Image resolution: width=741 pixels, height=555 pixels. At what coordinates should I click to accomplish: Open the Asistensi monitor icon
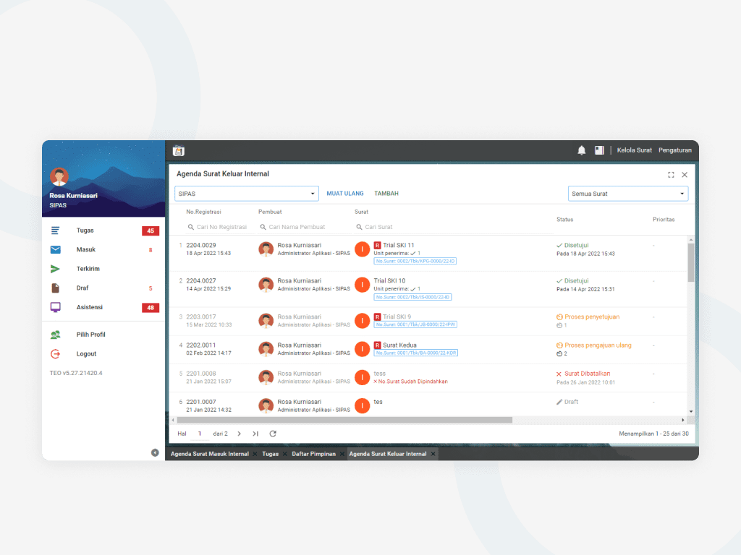[55, 307]
